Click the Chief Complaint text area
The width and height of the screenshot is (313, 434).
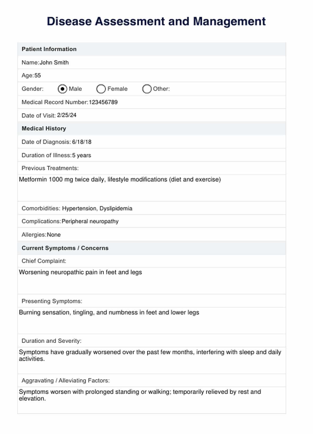(x=152, y=280)
